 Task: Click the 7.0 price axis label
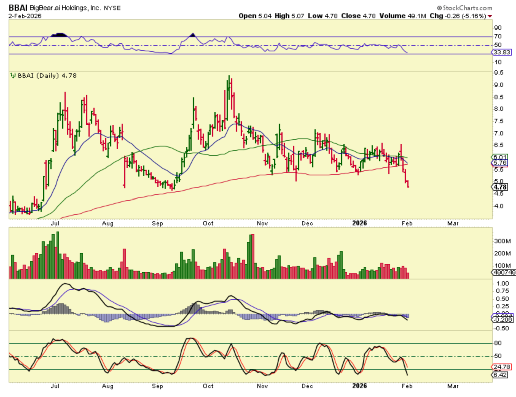tap(499, 133)
